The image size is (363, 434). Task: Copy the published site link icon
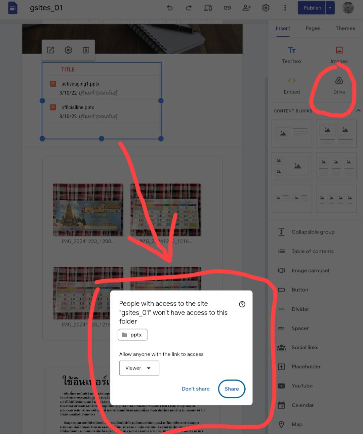(228, 8)
